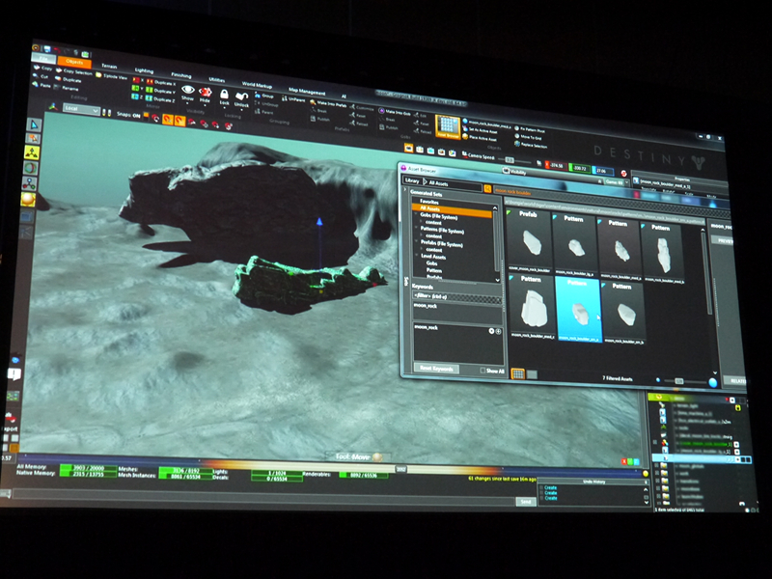772x579 pixels.
Task: Click Place Active Asset
Action: [x=479, y=137]
